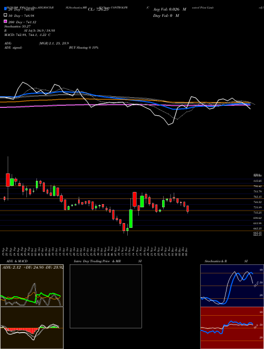Click the magenta 200 Day legend swatch
264x349 pixels.
point(5,21)
